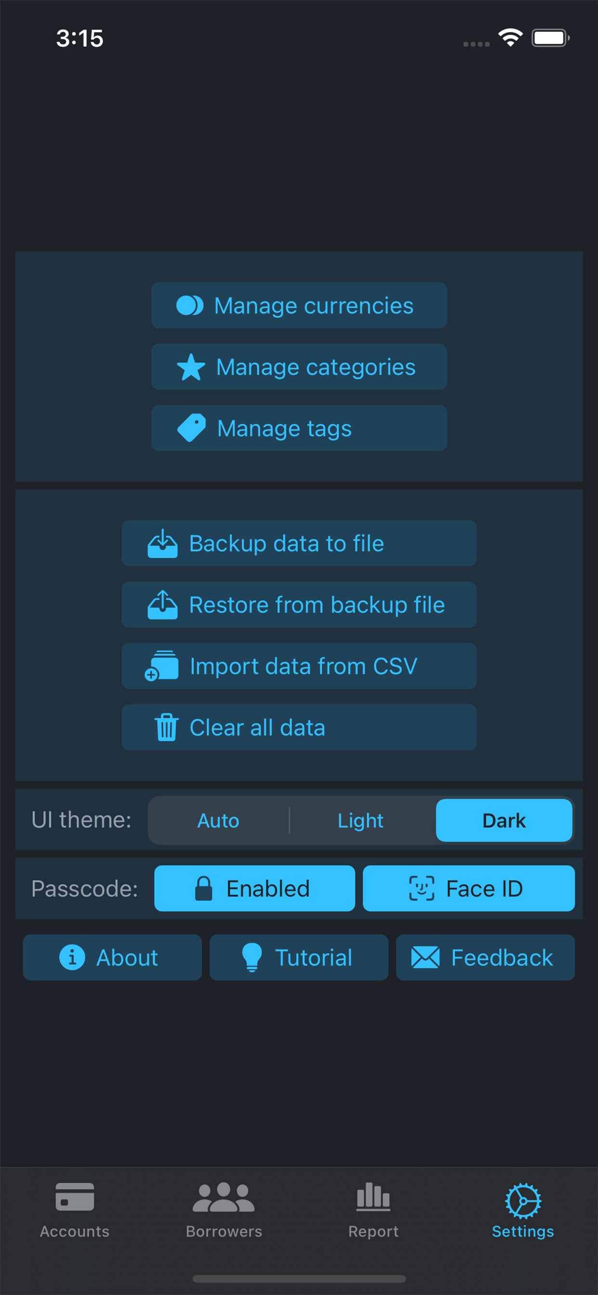Click the Import CSV stack icon

point(161,666)
